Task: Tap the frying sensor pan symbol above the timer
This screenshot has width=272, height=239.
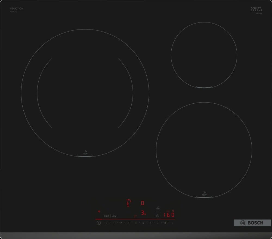Action: tap(158, 208)
